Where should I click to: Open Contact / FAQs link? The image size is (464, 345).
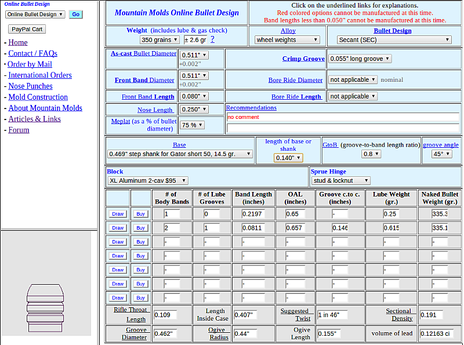32,53
